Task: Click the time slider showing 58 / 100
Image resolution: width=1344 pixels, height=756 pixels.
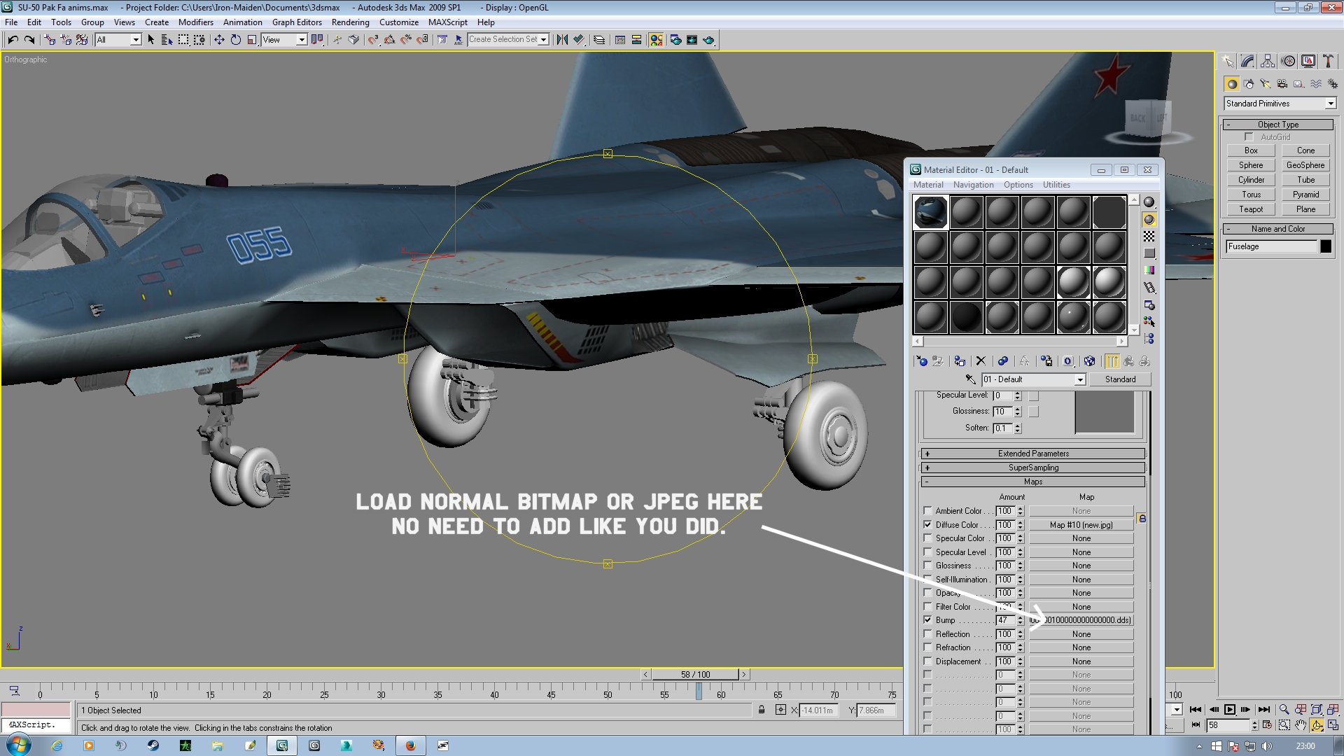Action: (x=695, y=675)
